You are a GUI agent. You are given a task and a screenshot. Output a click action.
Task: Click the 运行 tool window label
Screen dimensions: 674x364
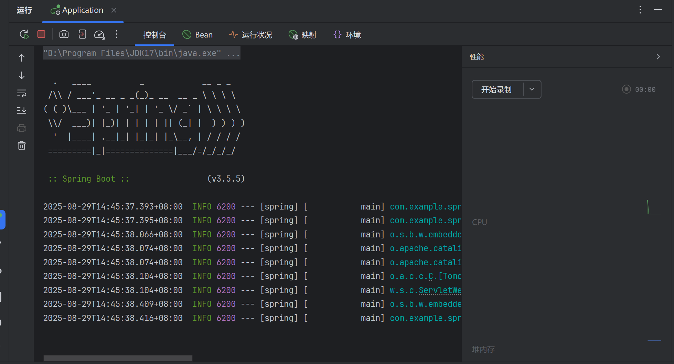tap(24, 10)
